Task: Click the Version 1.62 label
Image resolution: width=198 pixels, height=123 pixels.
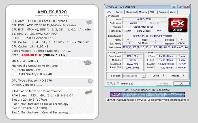Action: 127,84
